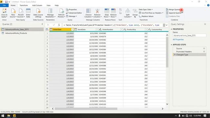Switch to the View tab
The image size is (210, 118).
click(49, 5)
